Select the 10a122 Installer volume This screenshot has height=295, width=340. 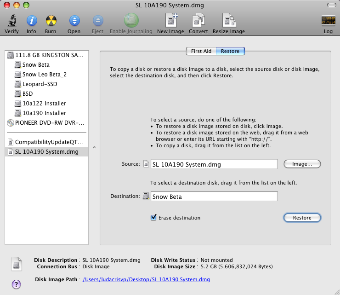click(46, 104)
